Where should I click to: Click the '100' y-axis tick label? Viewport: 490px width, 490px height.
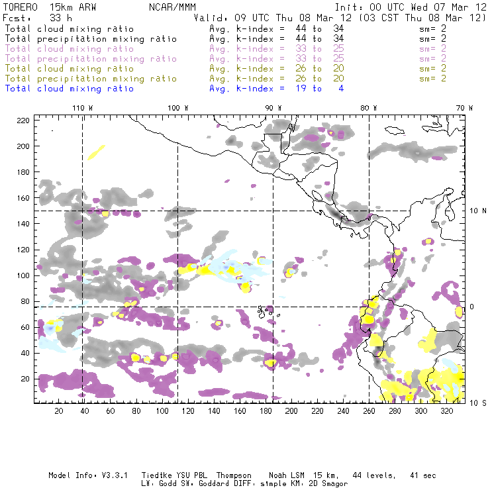tap(23, 275)
